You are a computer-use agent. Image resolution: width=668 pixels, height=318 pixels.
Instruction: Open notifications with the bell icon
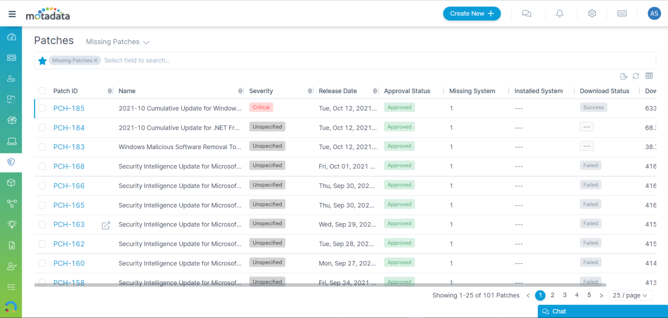tap(560, 13)
